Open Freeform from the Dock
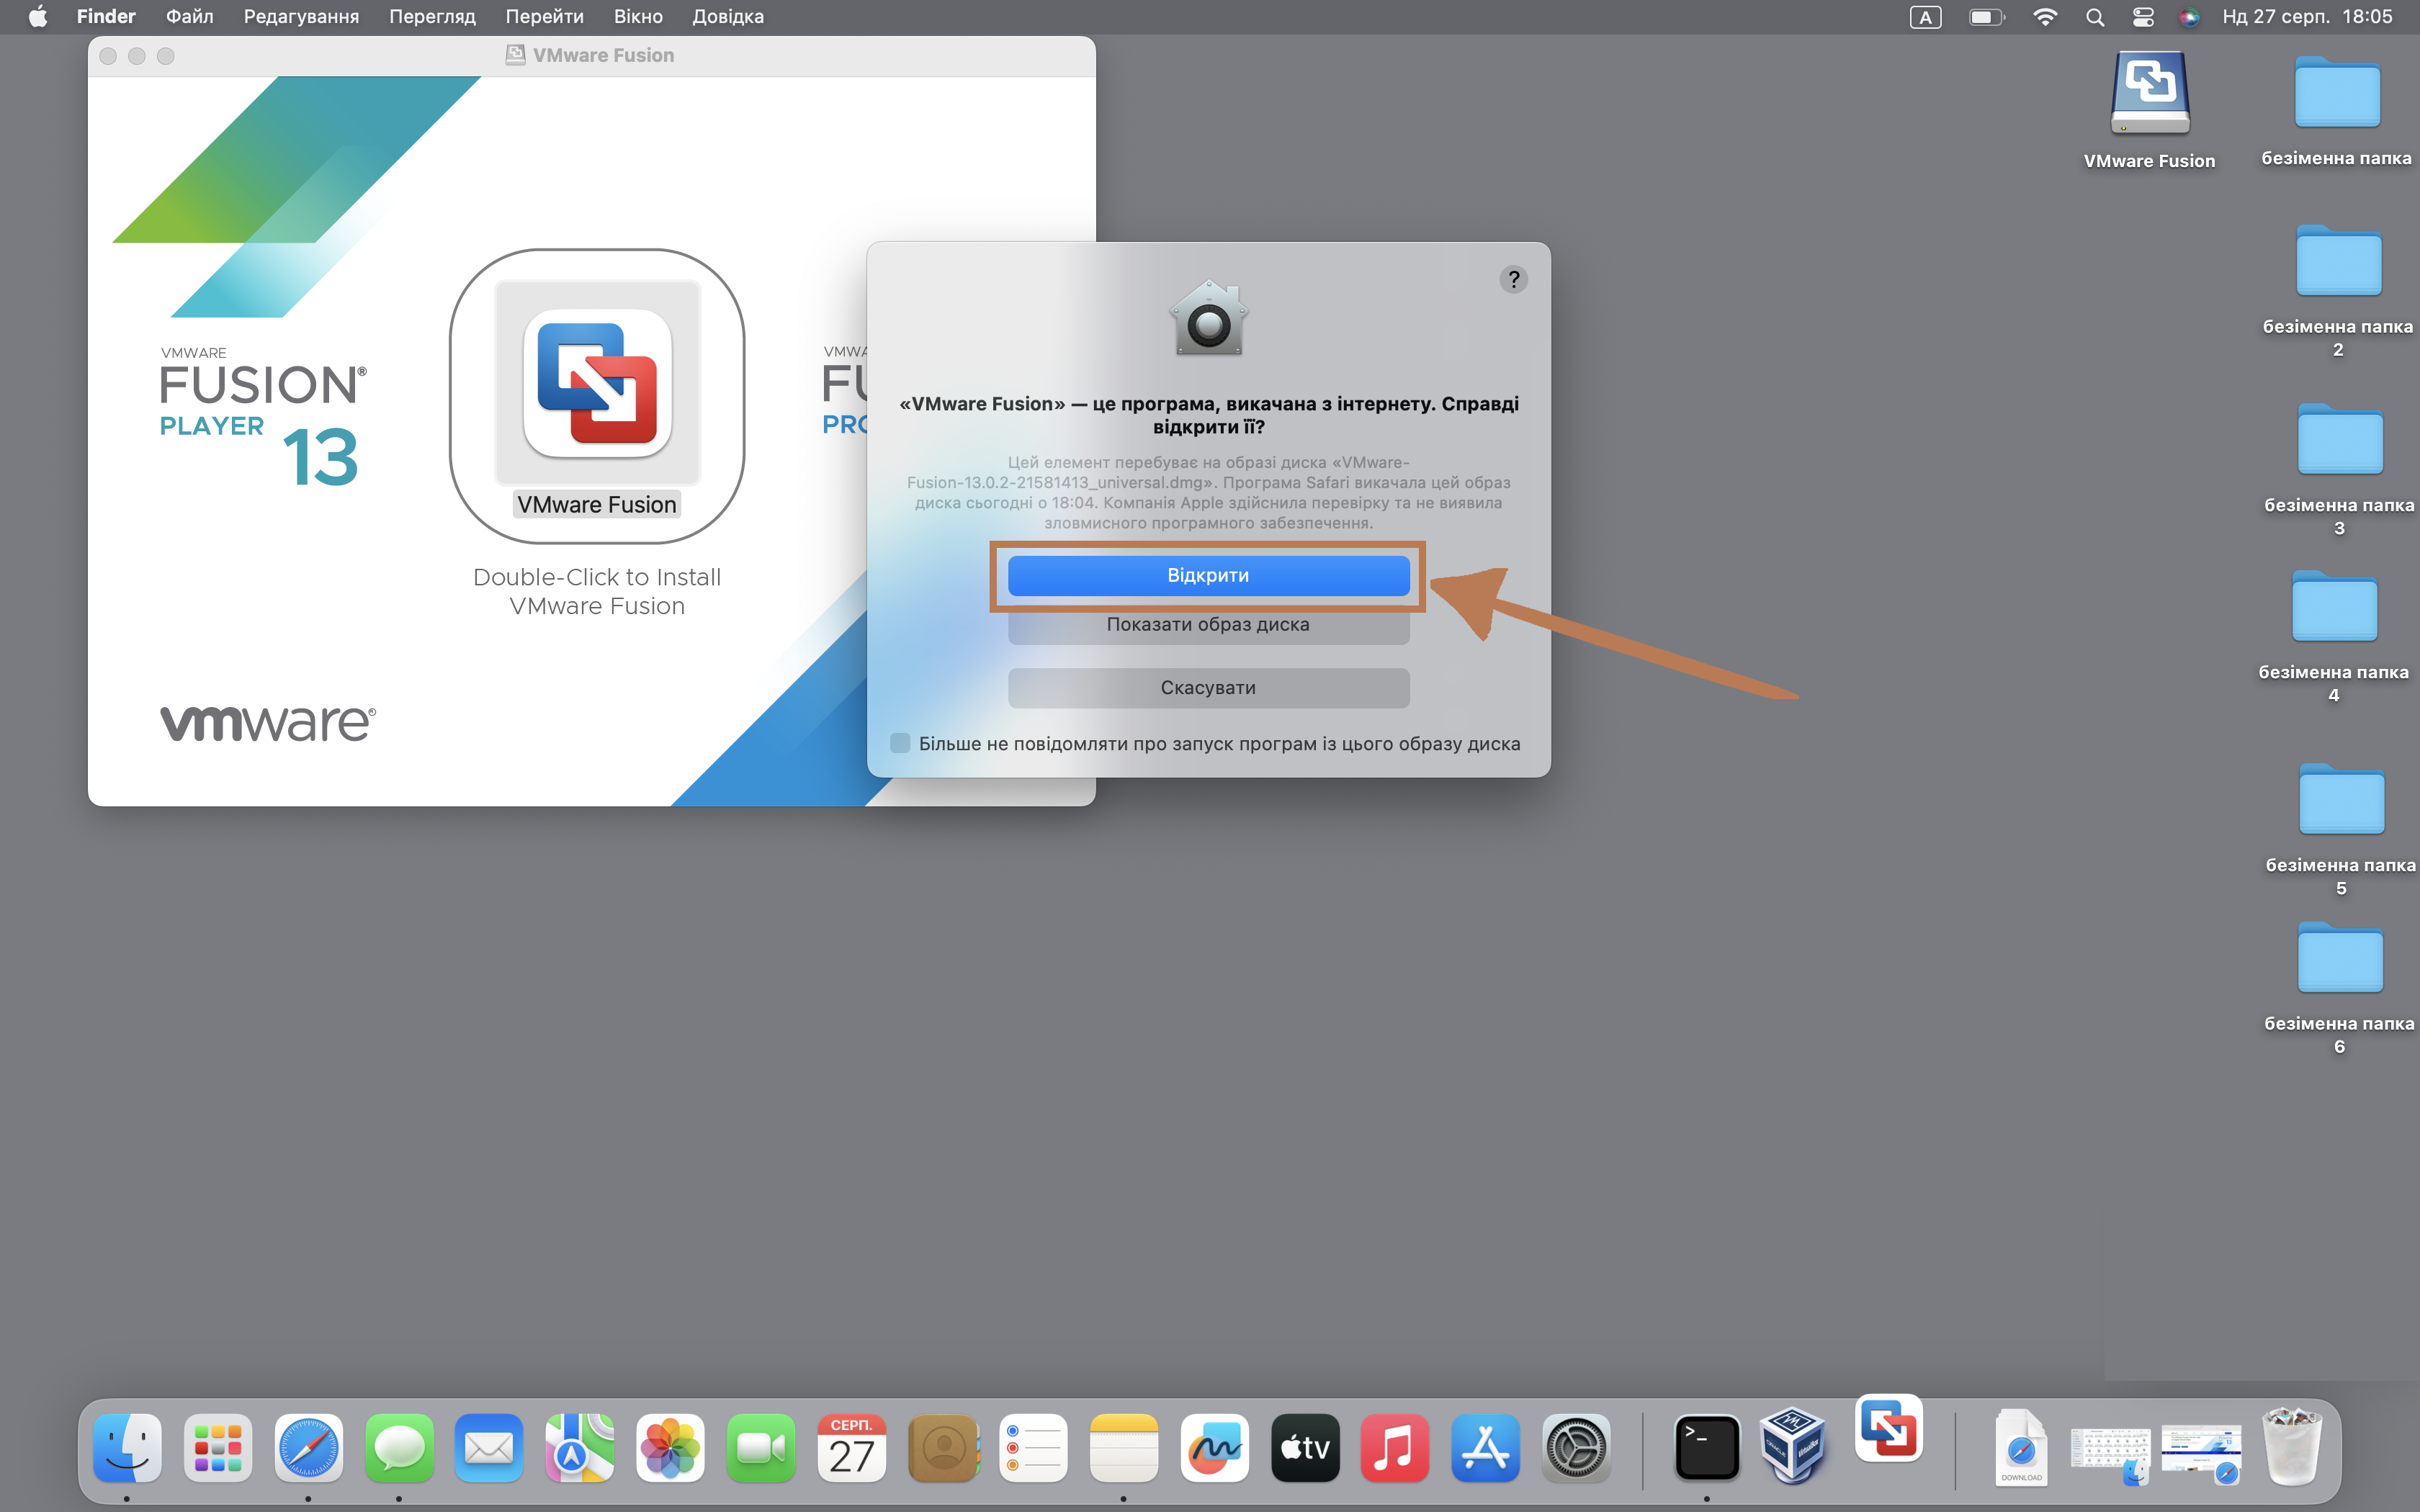This screenshot has height=1512, width=2420. coord(1214,1447)
